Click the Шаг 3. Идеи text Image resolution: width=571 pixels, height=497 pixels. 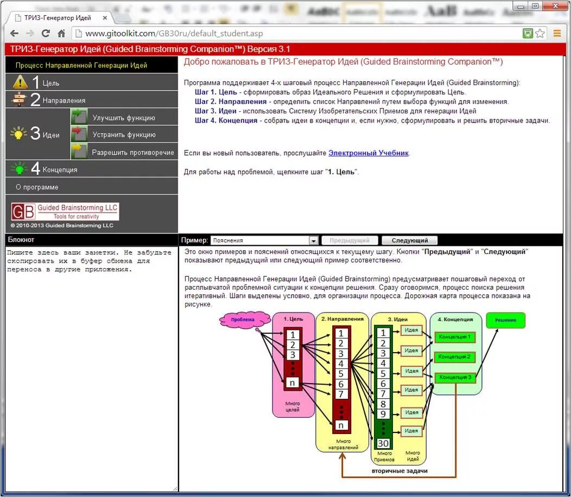[x=215, y=111]
